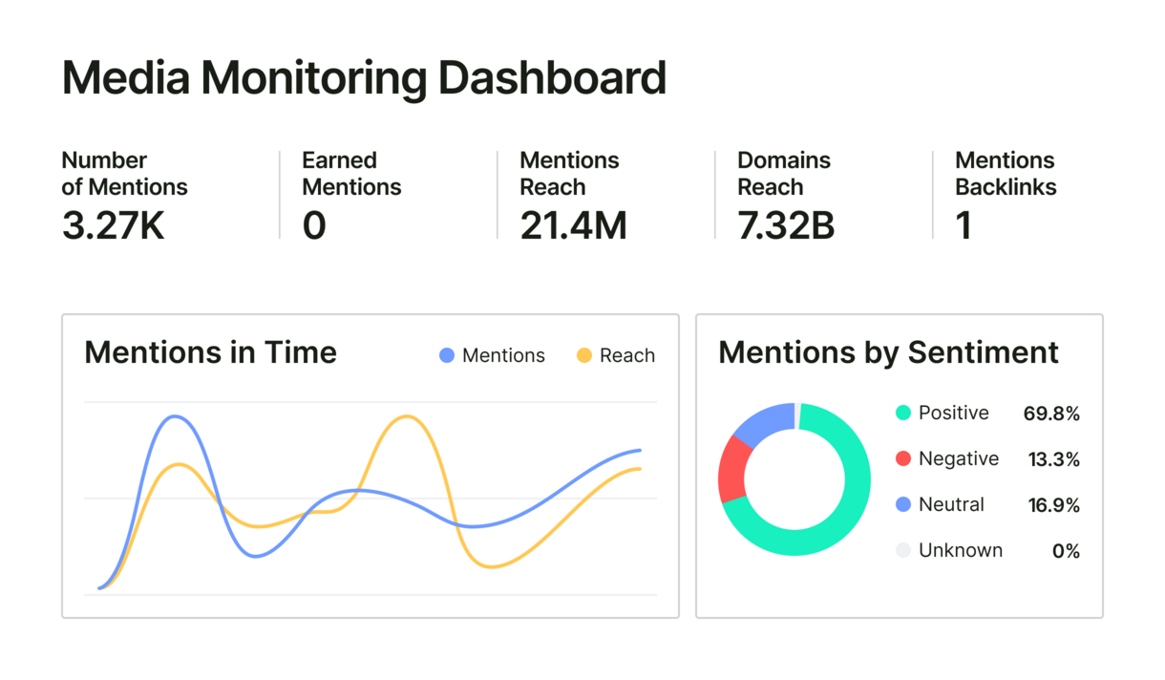Click the Mentions Backlinks label
Screen dimensions: 1165x680
[x=1006, y=174]
